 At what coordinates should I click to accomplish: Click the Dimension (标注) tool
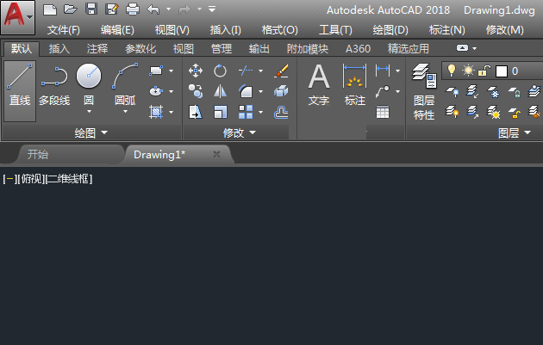(x=354, y=84)
